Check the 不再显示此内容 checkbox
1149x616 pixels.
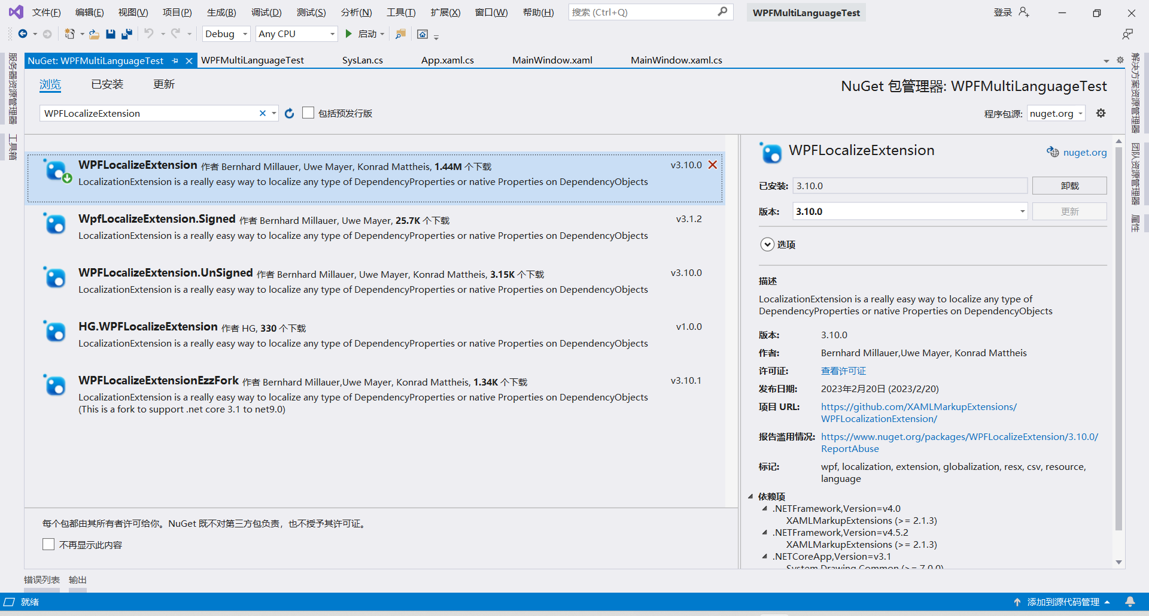click(48, 544)
